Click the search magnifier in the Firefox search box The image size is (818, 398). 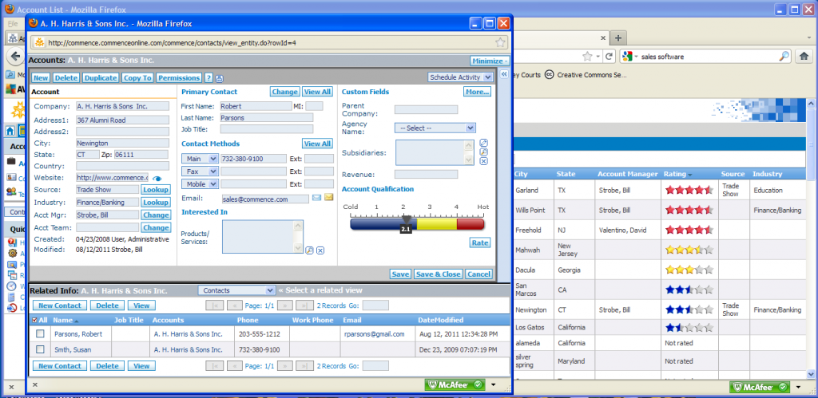coord(784,57)
